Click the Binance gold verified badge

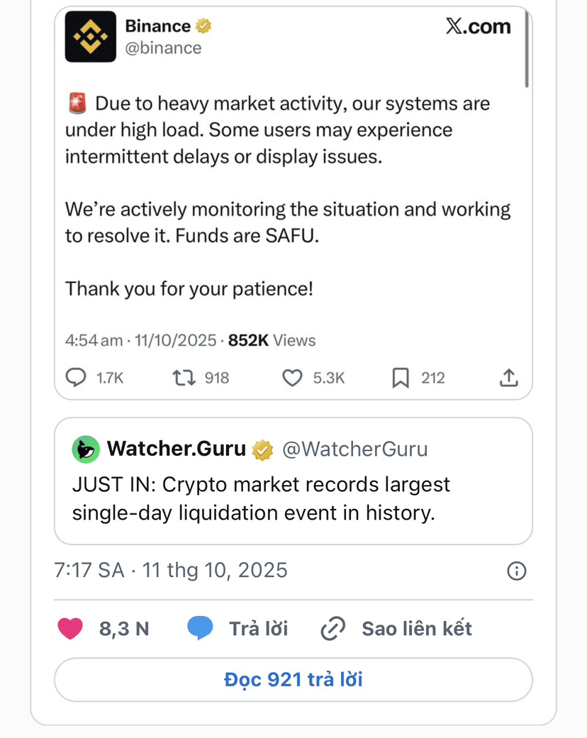[x=204, y=27]
